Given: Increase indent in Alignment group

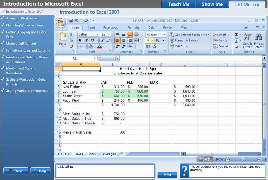Looking at the screenshot, I should tap(124, 46).
